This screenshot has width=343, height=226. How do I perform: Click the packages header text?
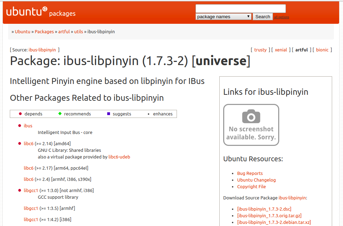pyautogui.click(x=62, y=14)
